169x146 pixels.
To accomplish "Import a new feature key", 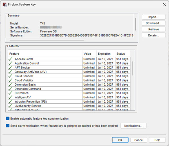I will (x=153, y=17).
